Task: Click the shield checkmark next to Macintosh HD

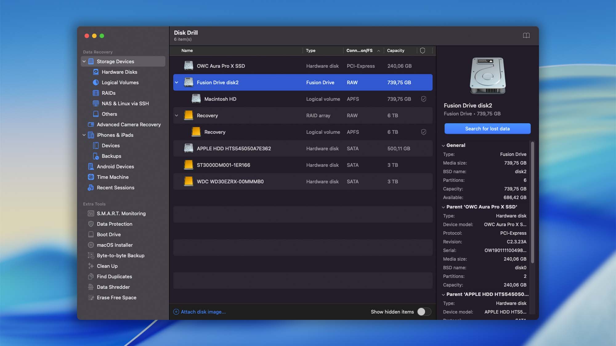Action: (x=423, y=99)
